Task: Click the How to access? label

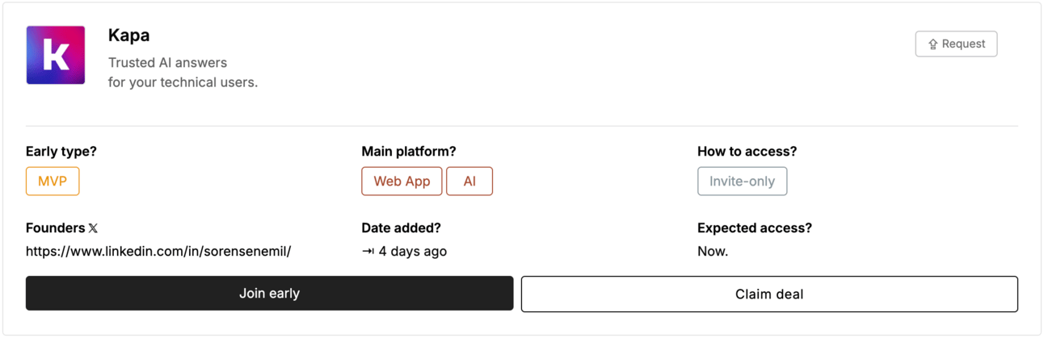Action: coord(747,152)
